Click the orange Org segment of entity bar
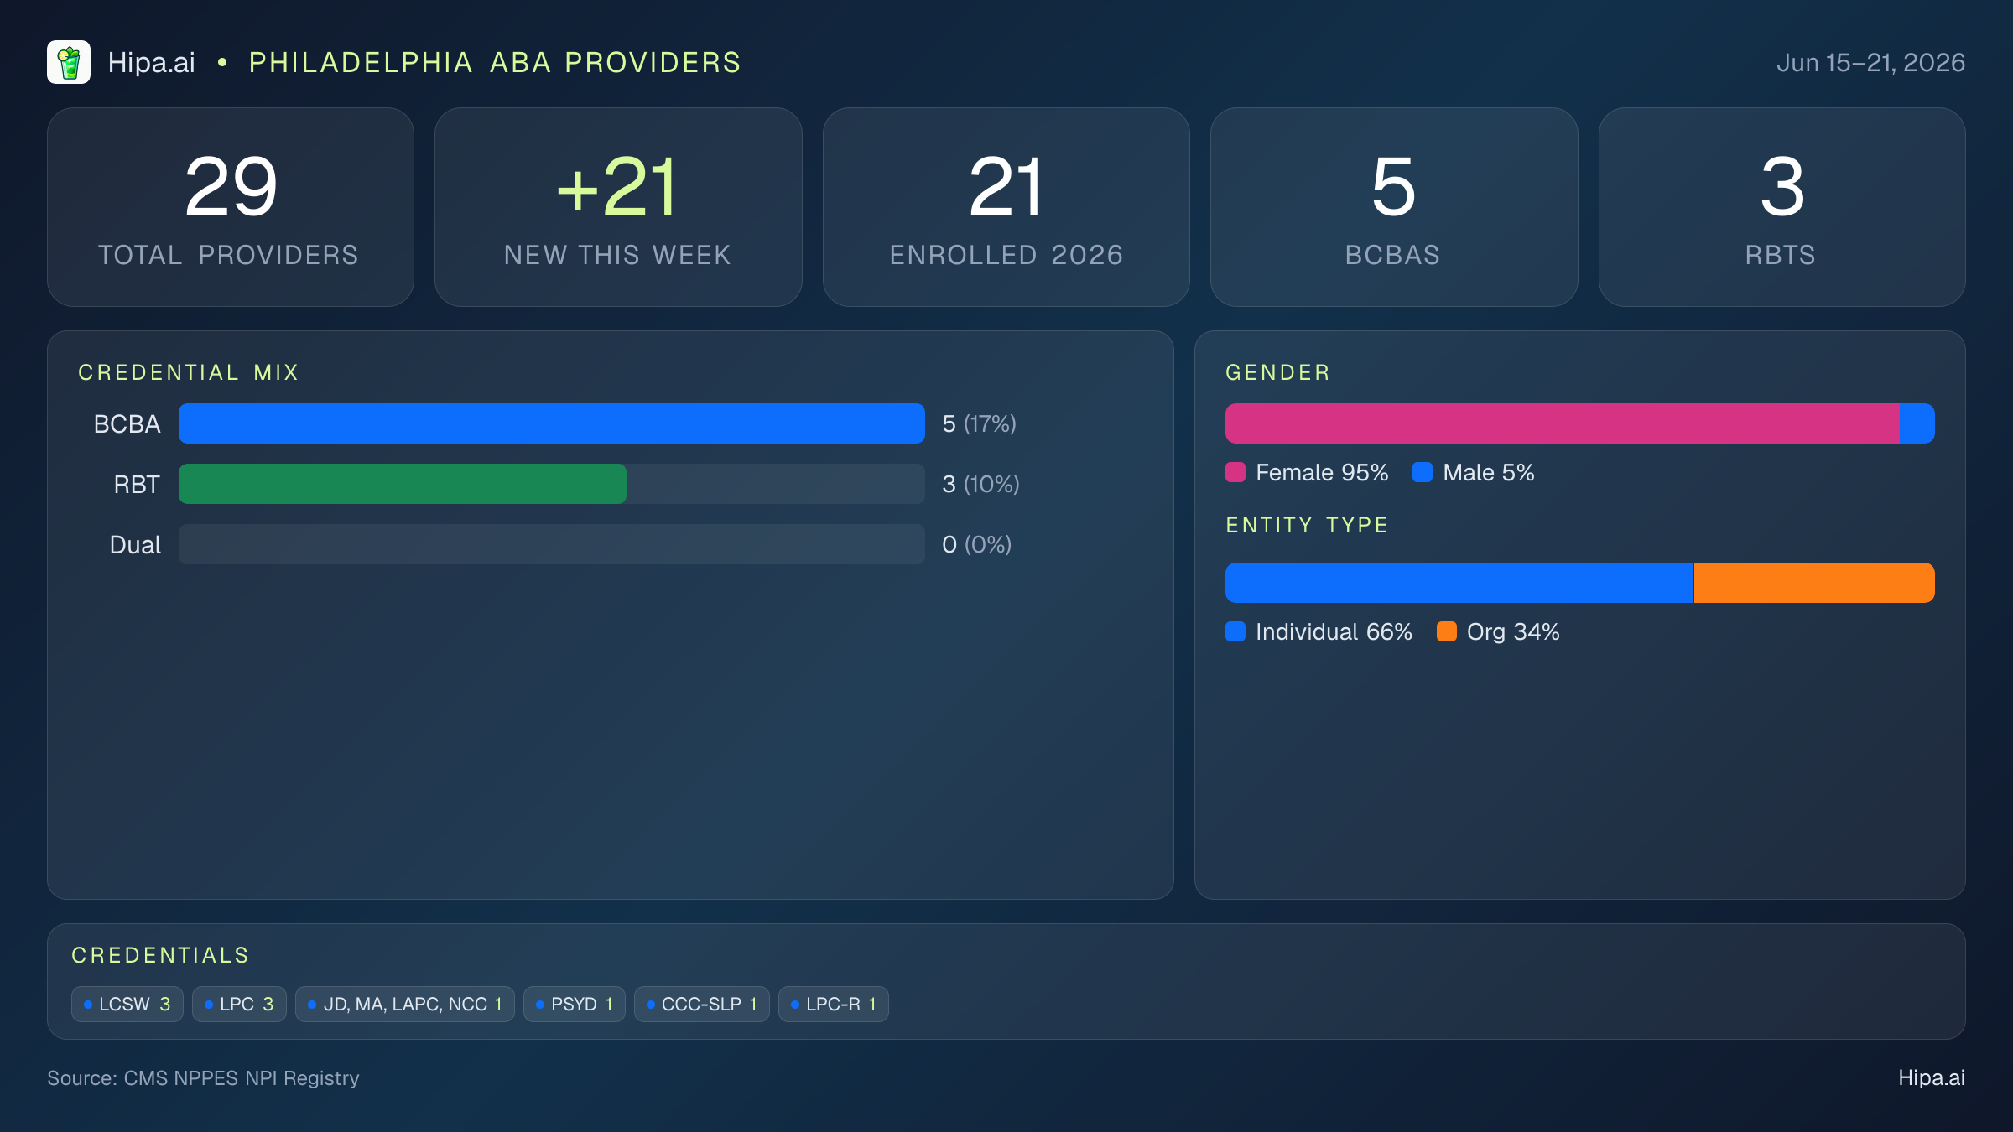The width and height of the screenshot is (2013, 1132). pyautogui.click(x=1814, y=583)
